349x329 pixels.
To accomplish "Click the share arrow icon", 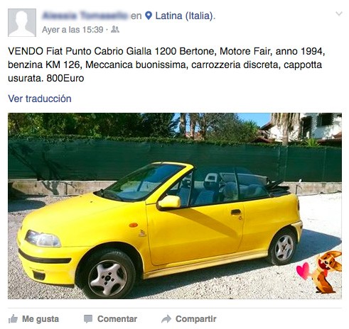I will pos(166,319).
